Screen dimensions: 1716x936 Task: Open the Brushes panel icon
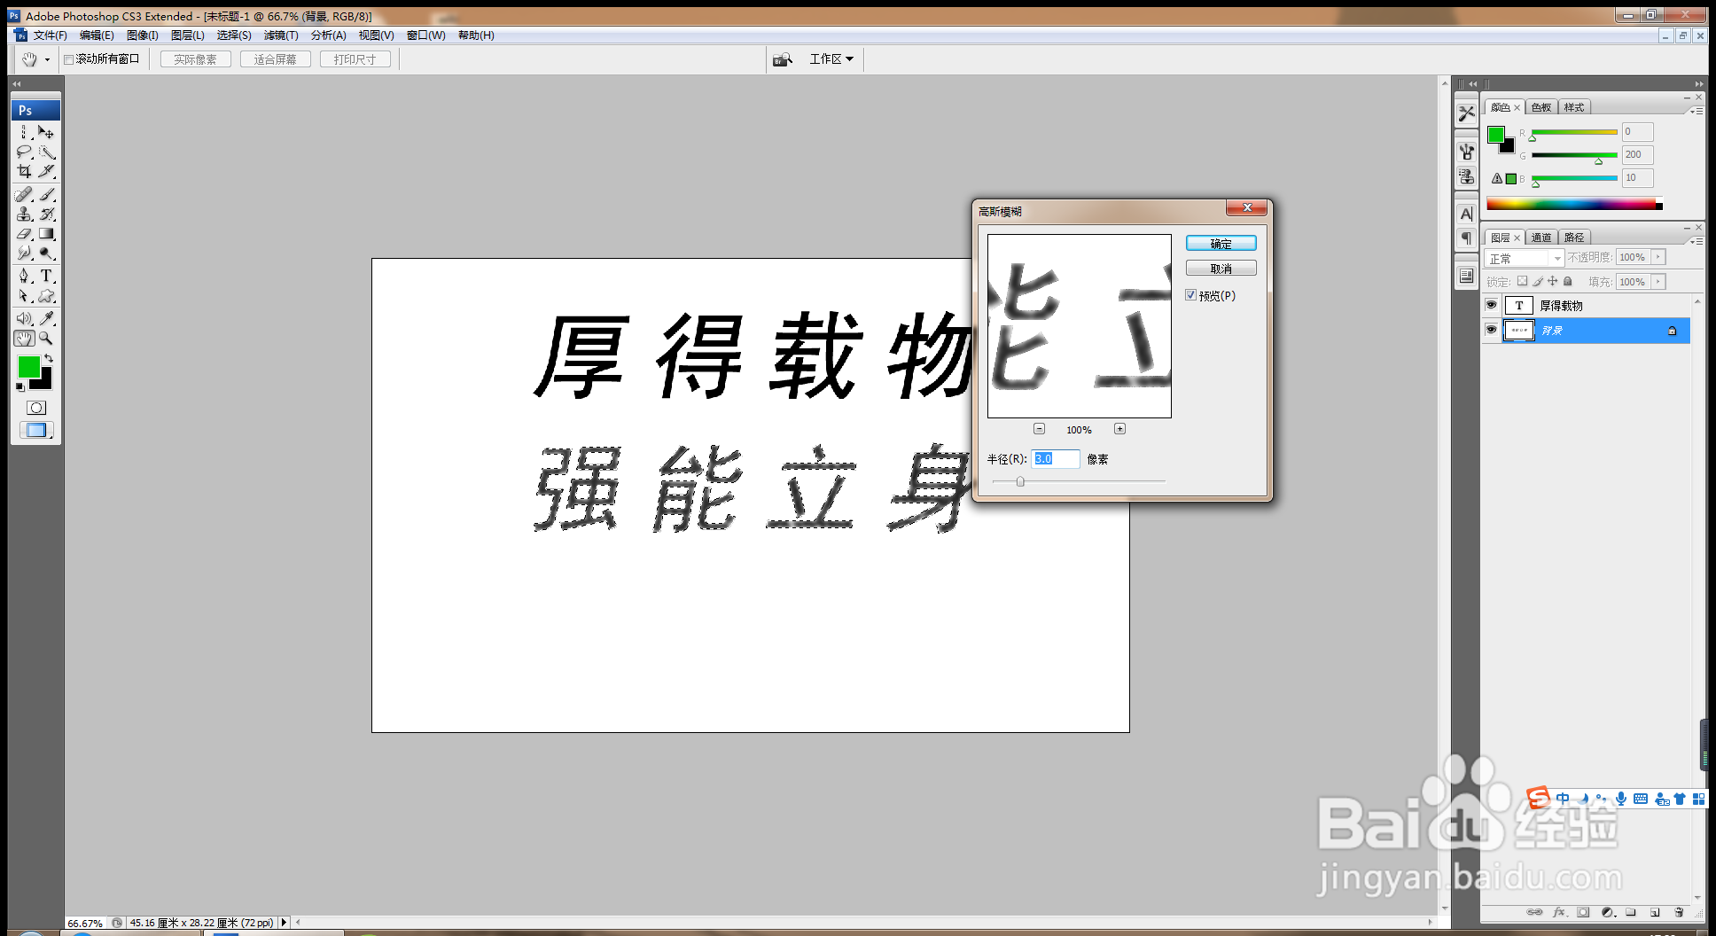click(1467, 152)
